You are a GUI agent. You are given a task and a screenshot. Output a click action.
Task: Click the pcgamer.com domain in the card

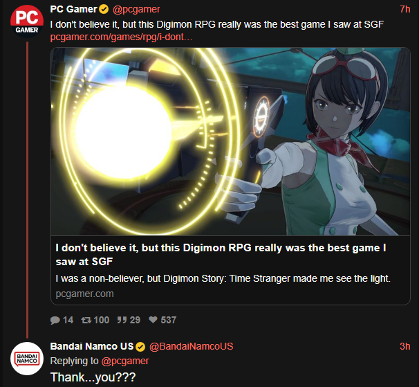point(85,294)
